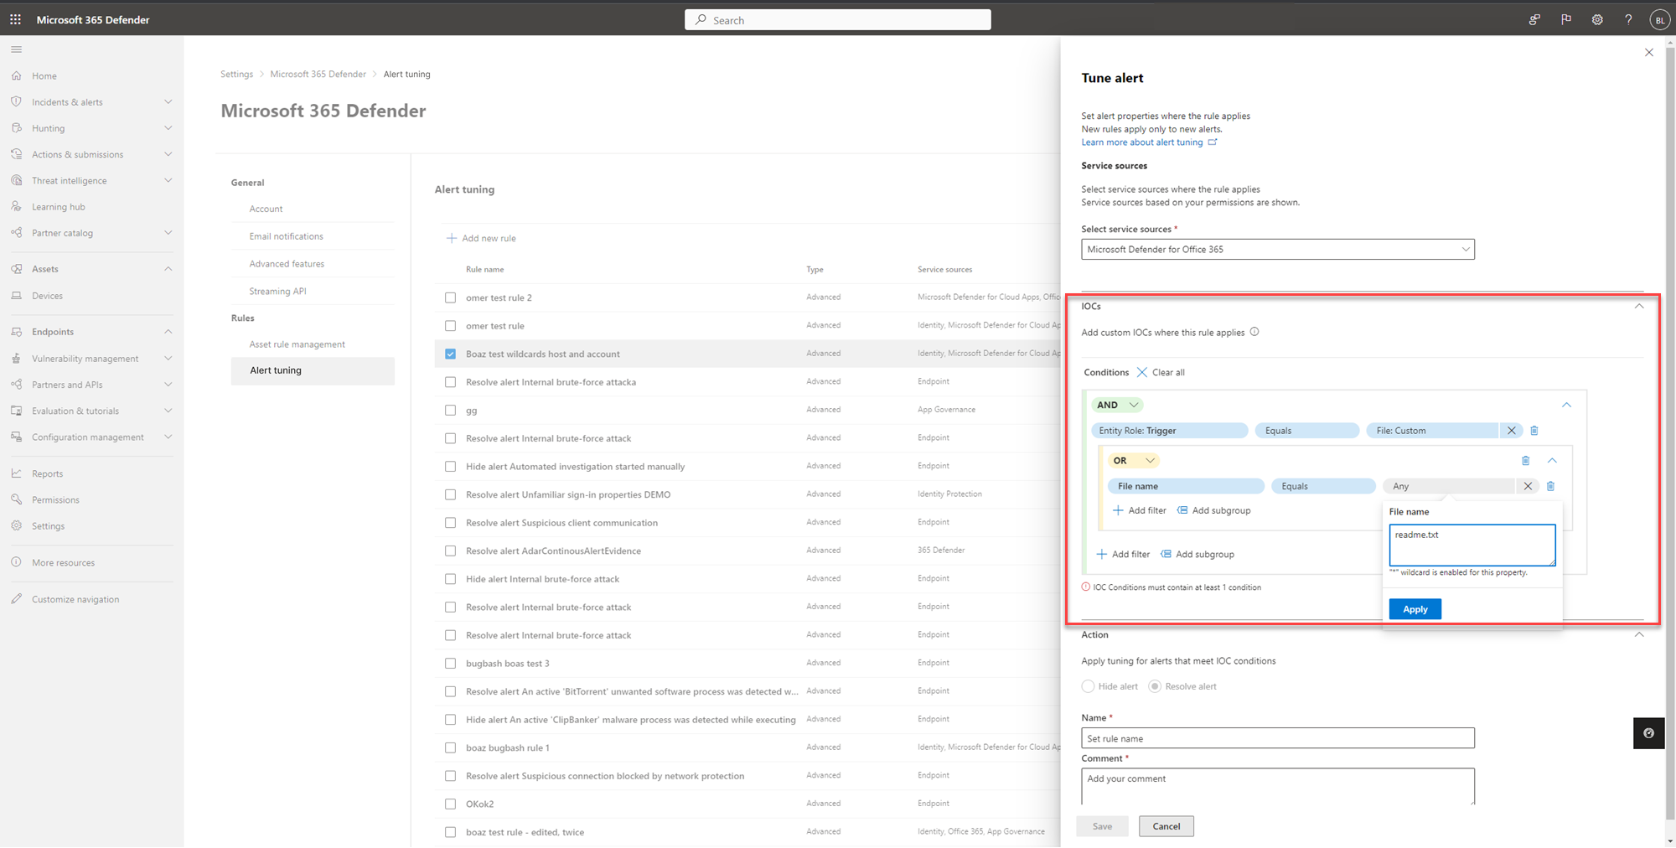Delete the File name filter row

pos(1551,486)
